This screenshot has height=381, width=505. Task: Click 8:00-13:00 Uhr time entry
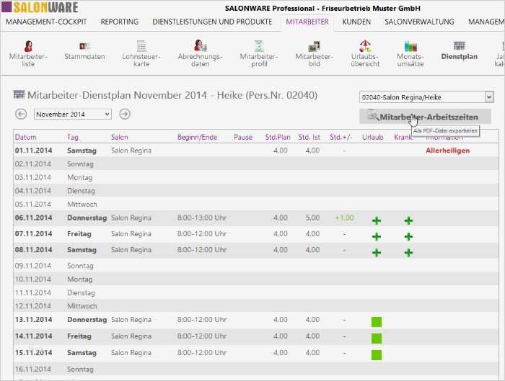[x=202, y=218]
